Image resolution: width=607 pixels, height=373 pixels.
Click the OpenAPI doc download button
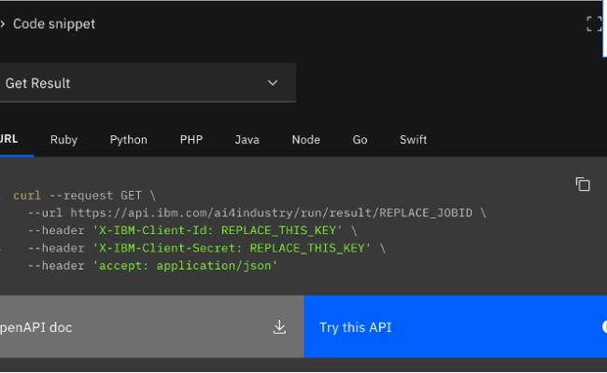151,327
